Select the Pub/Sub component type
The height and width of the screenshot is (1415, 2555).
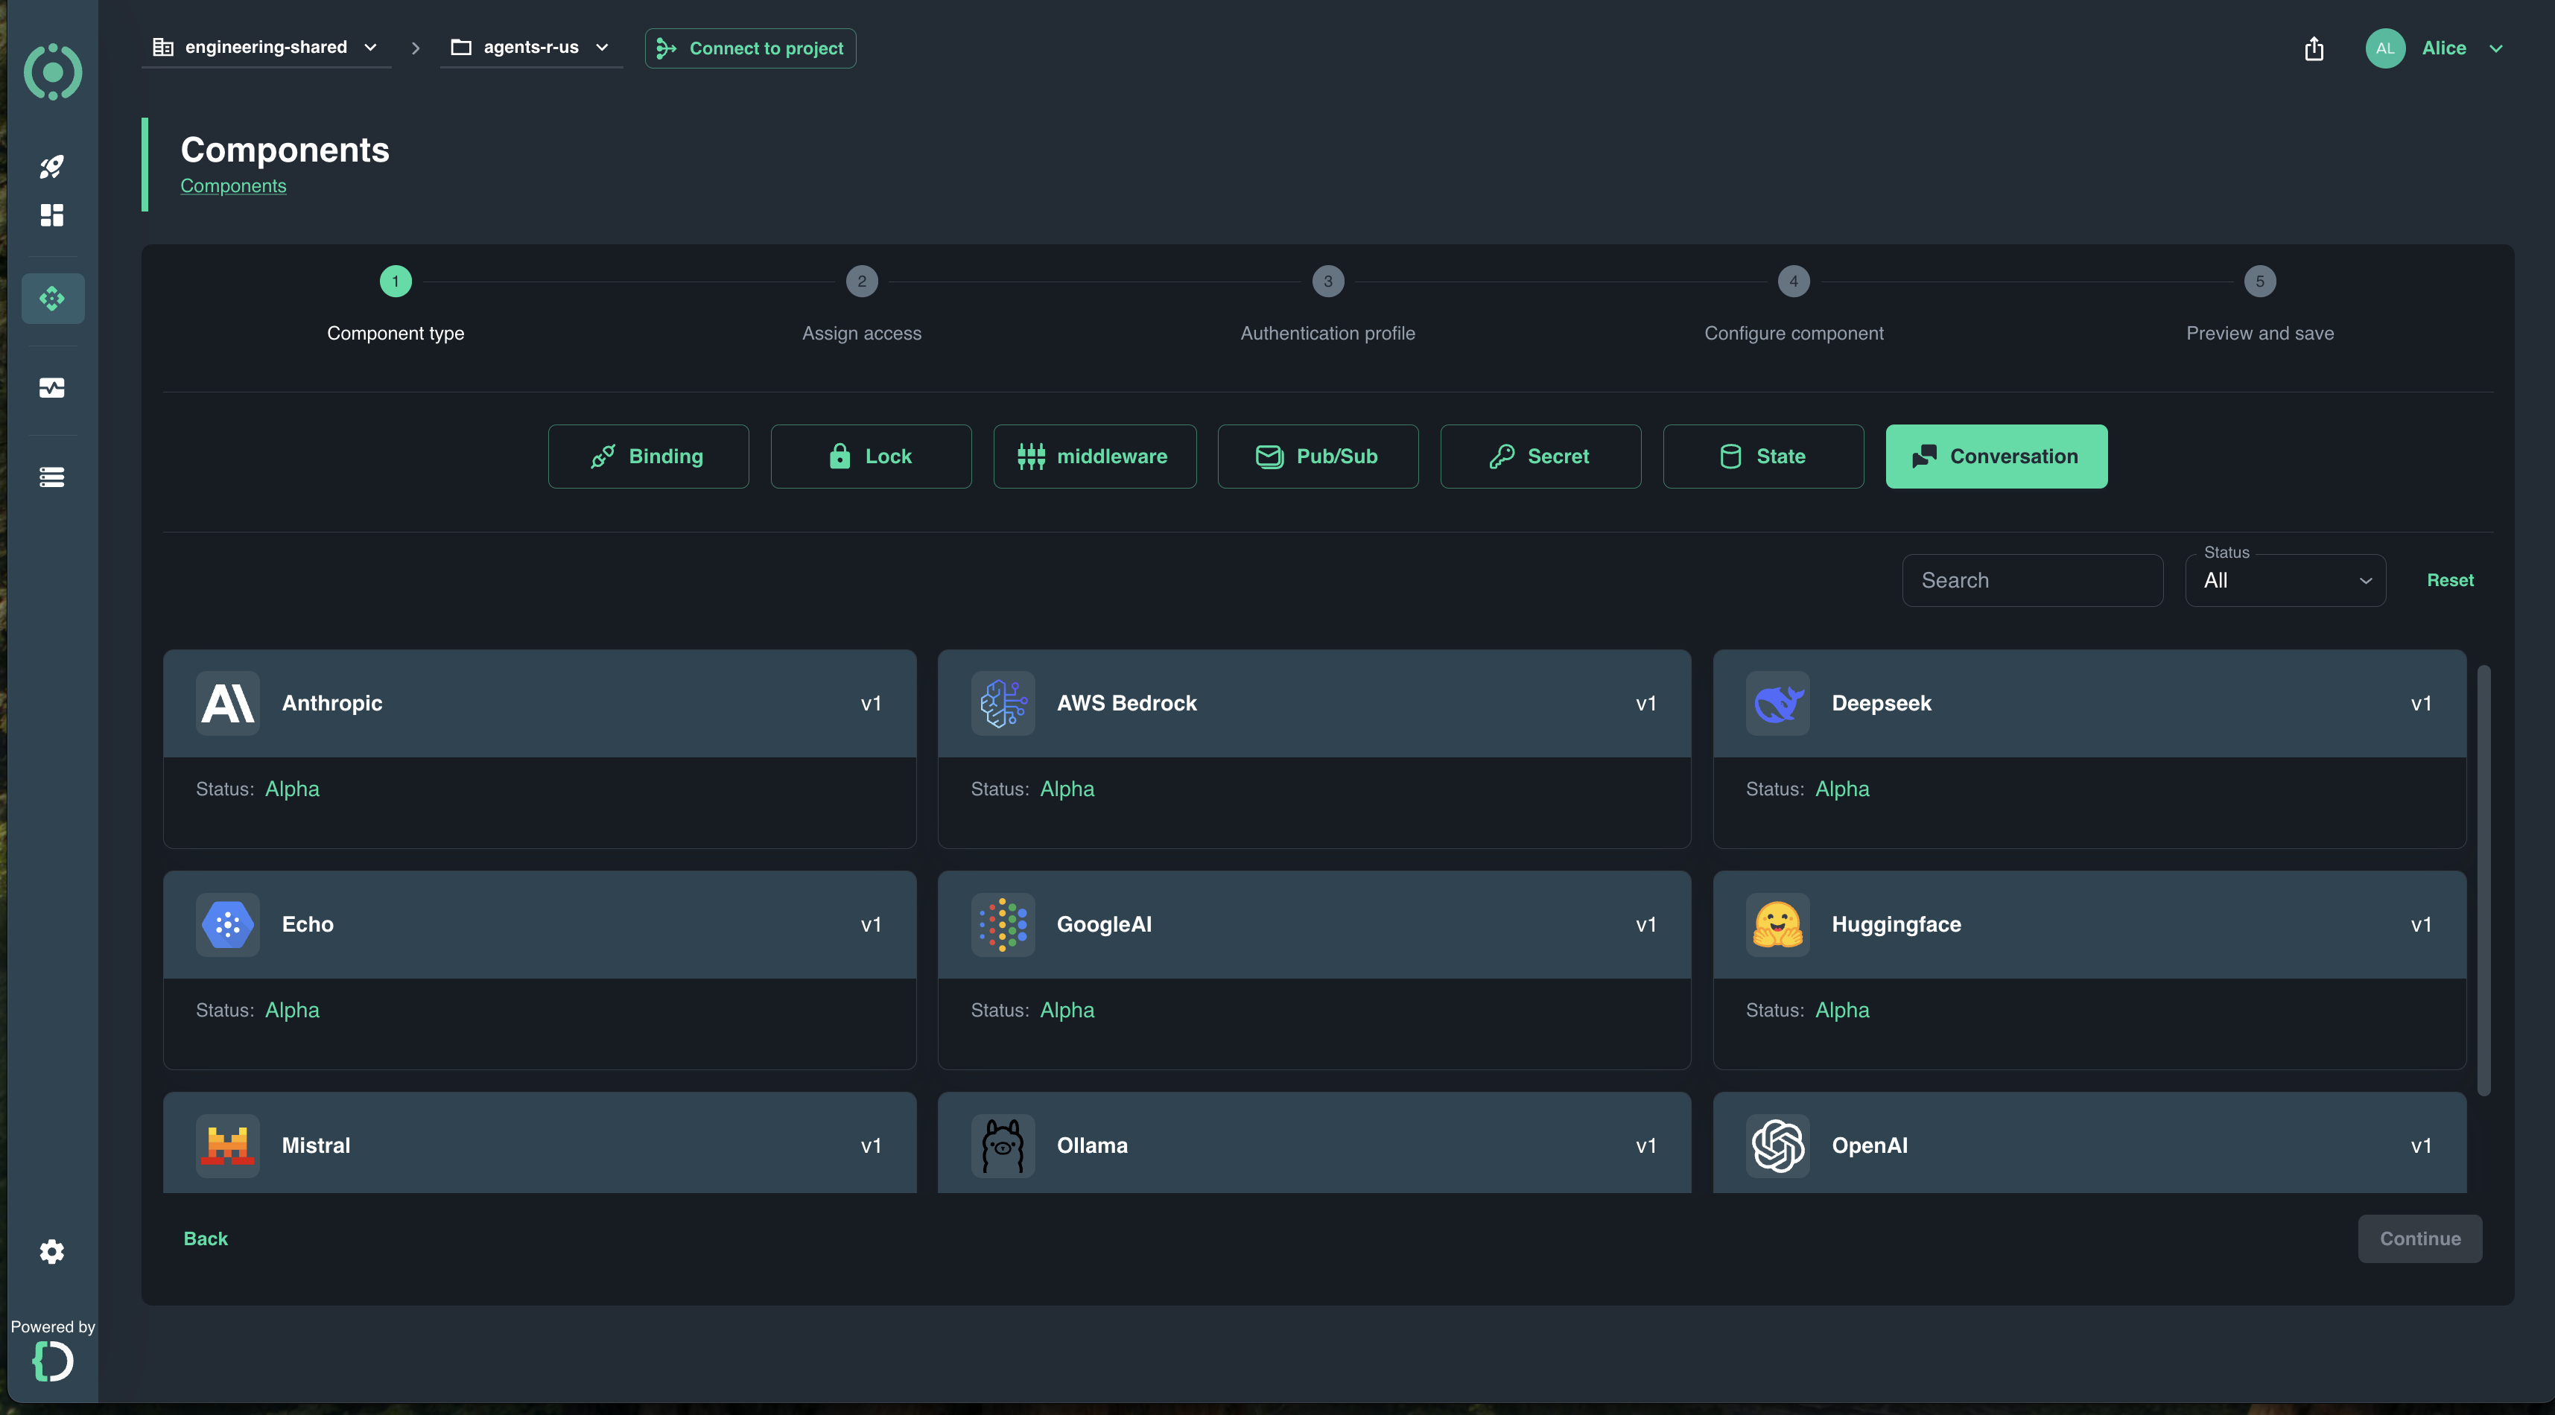pyautogui.click(x=1317, y=456)
